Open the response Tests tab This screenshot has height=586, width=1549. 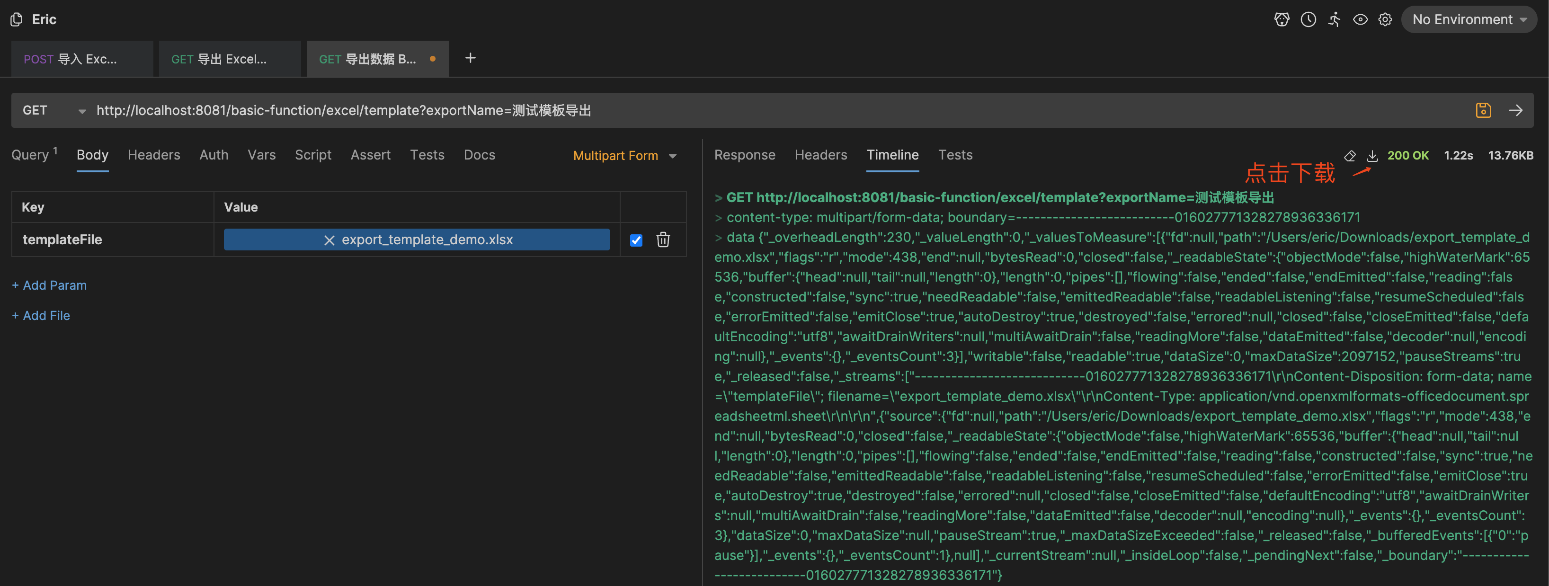955,154
